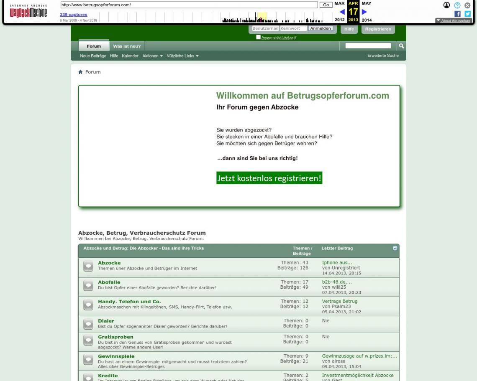Share capture on Facebook
477x381 pixels.
click(x=457, y=14)
